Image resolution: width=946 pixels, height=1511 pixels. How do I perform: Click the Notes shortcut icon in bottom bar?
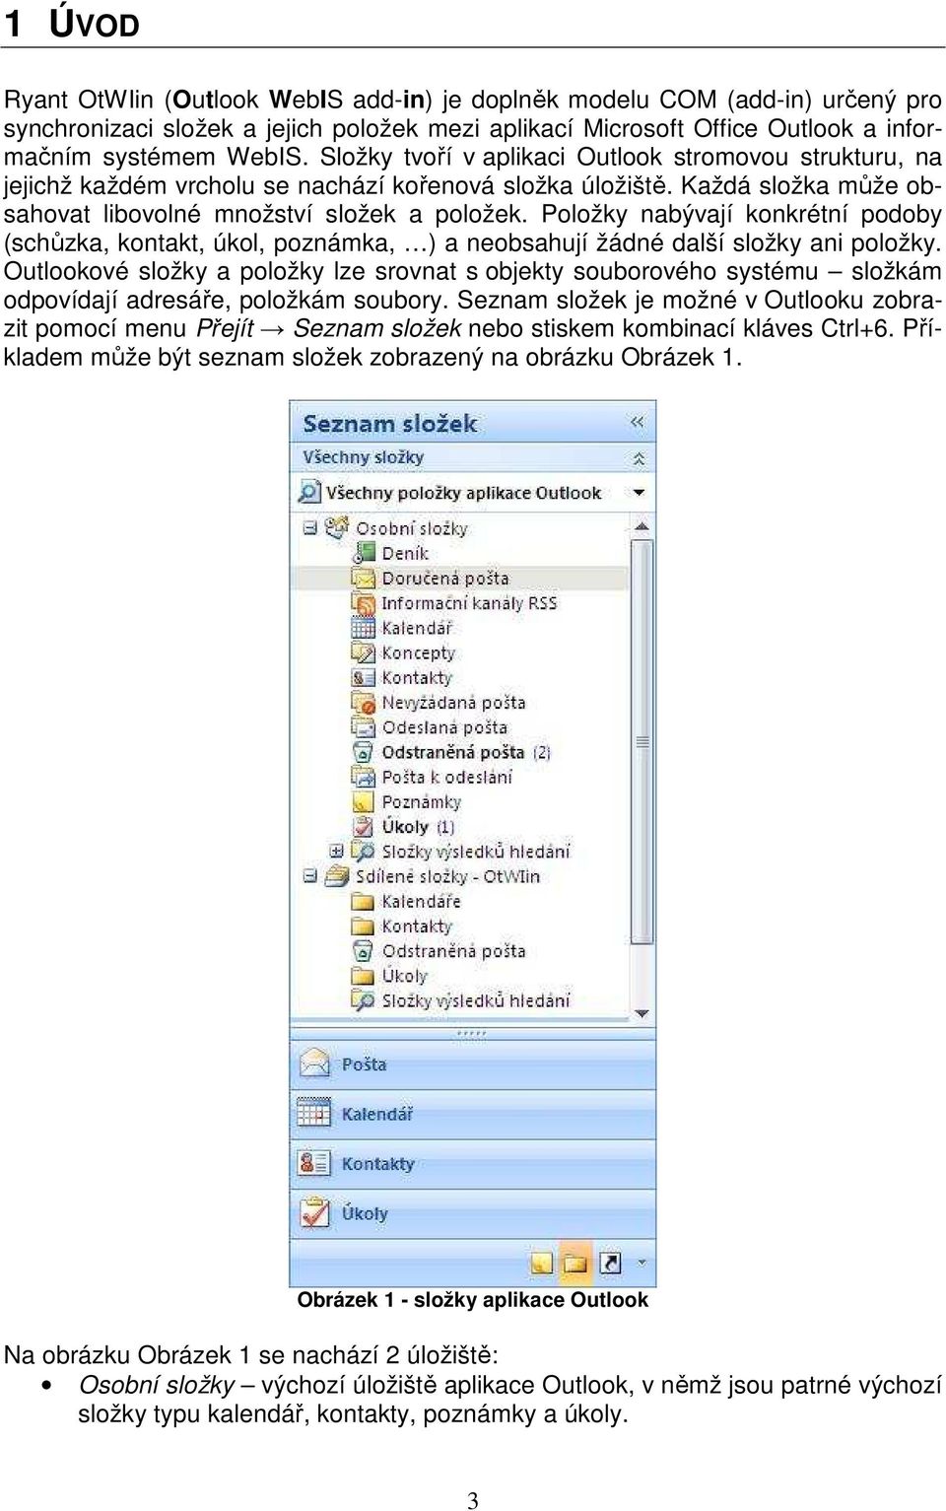[x=541, y=1263]
